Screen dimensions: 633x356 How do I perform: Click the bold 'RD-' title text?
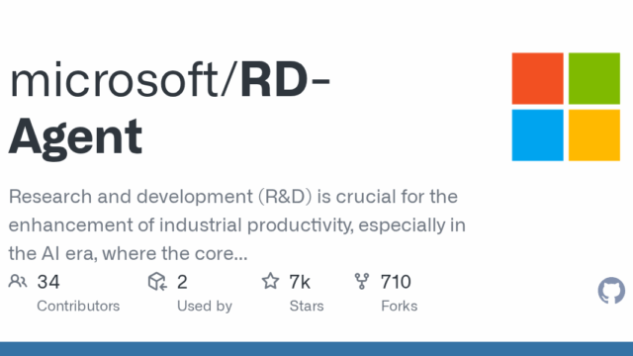point(285,80)
